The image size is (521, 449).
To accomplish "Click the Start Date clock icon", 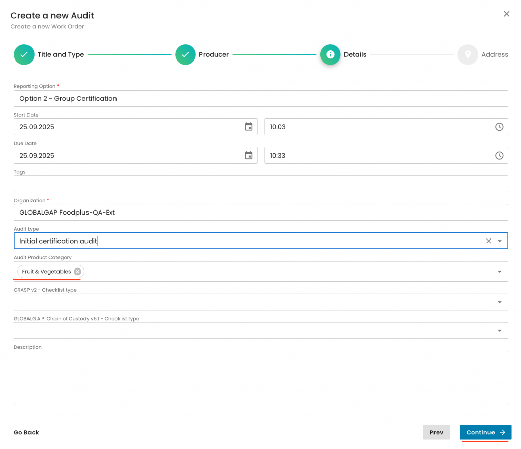I will pyautogui.click(x=499, y=127).
